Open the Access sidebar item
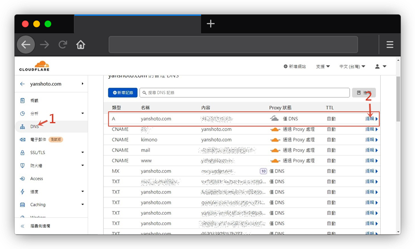This screenshot has width=415, height=249. (x=36, y=178)
